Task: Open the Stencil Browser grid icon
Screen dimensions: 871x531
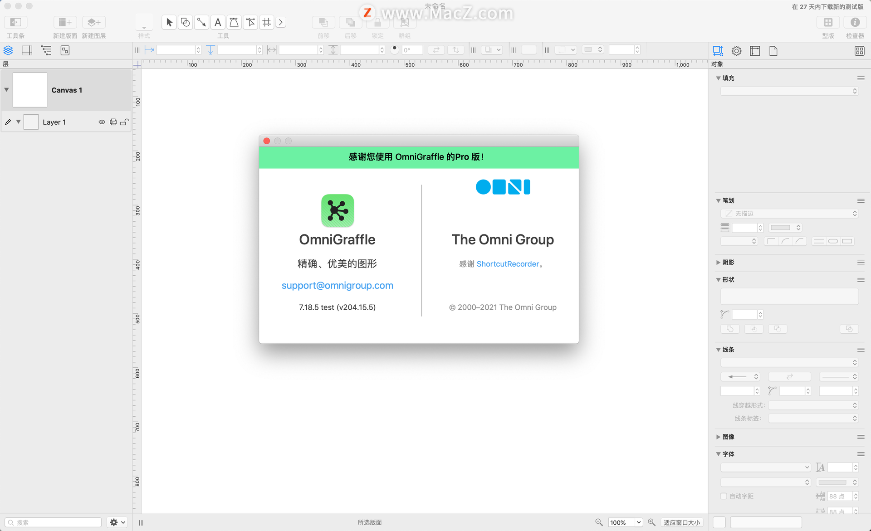Action: pyautogui.click(x=859, y=51)
